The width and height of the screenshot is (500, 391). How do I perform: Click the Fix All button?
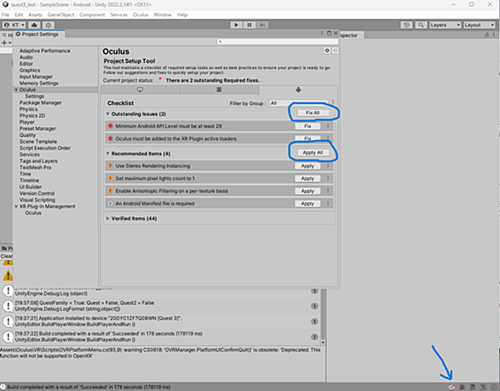tap(312, 113)
